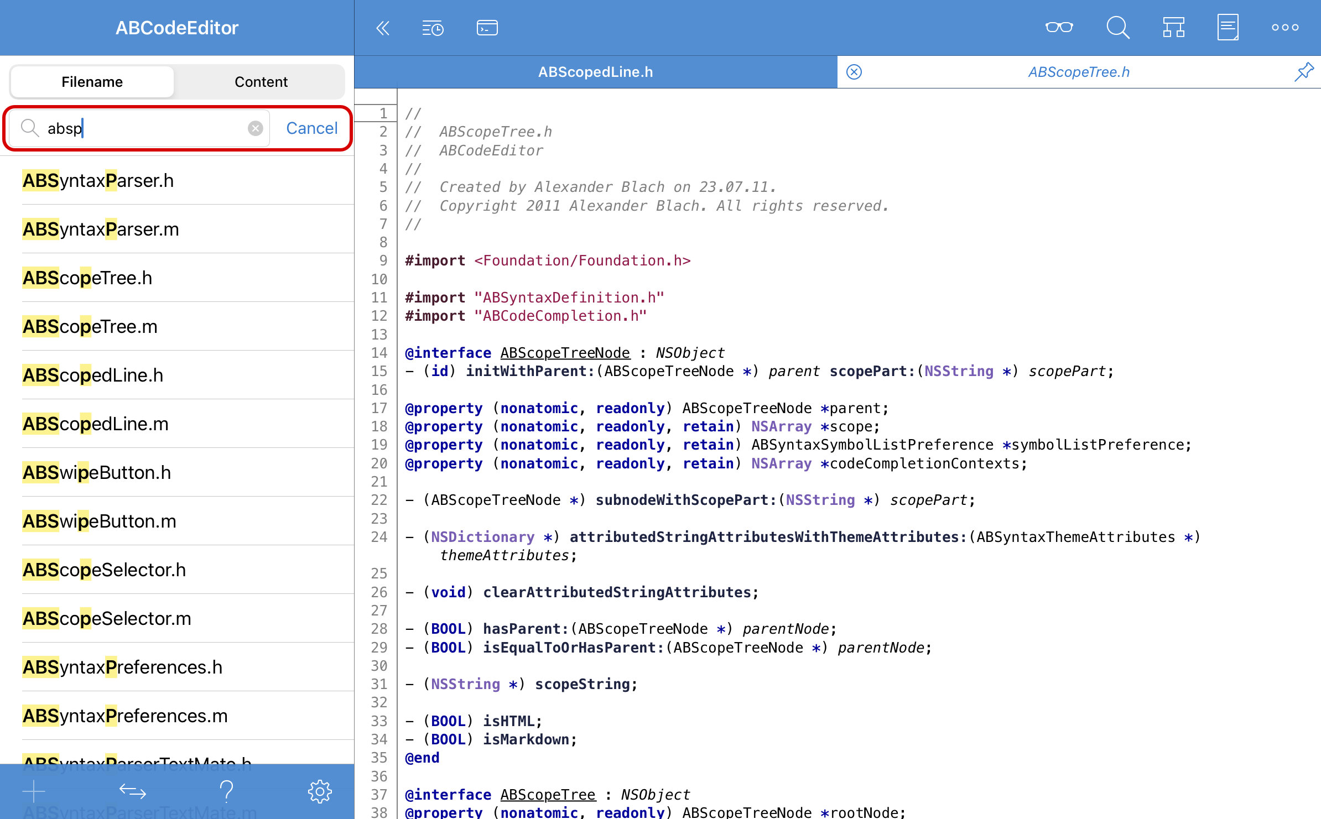Switch search mode to Filename
The width and height of the screenshot is (1321, 819).
point(92,82)
